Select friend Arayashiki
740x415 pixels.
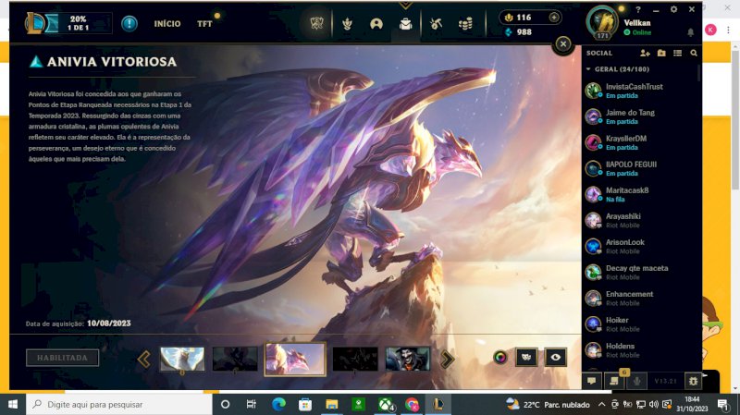[640, 220]
